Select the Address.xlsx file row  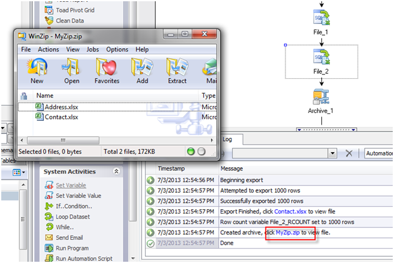click(117, 107)
